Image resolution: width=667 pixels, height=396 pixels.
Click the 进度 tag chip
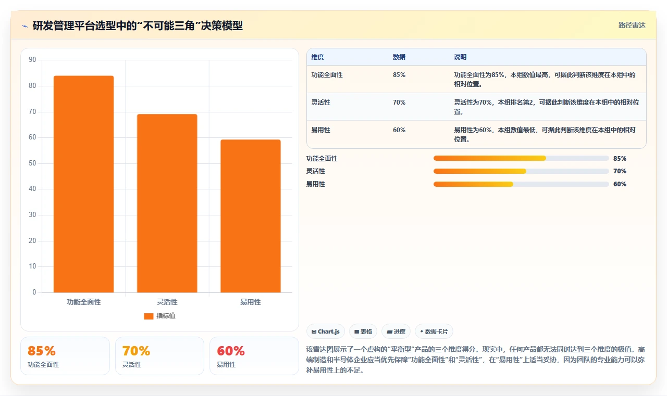[x=396, y=331]
